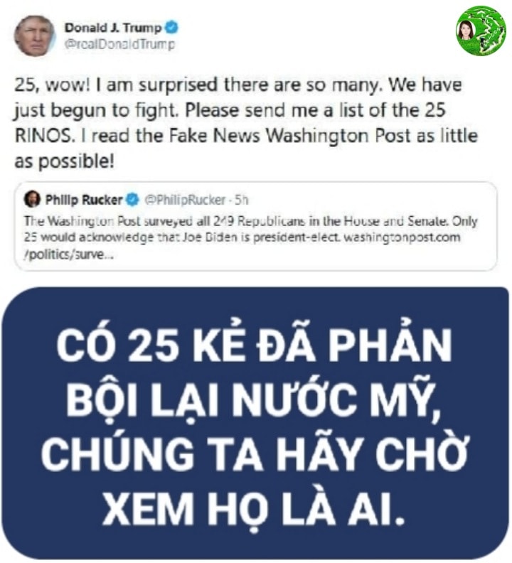Click the tweet line starting with '25, wow!'

pos(238,85)
